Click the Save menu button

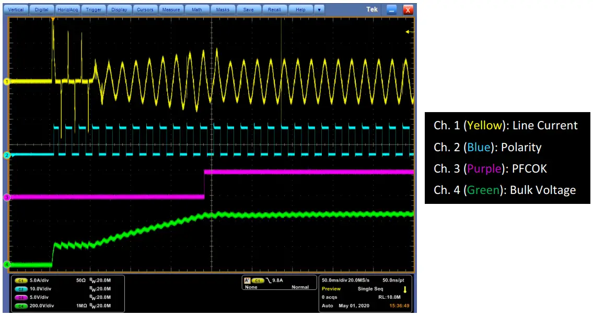click(x=249, y=9)
